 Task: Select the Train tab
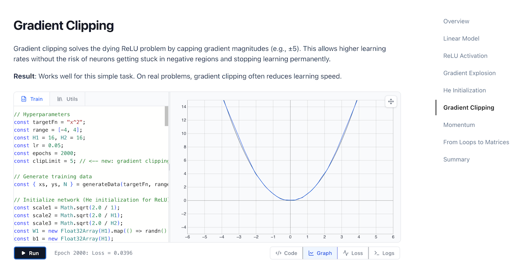click(x=32, y=99)
